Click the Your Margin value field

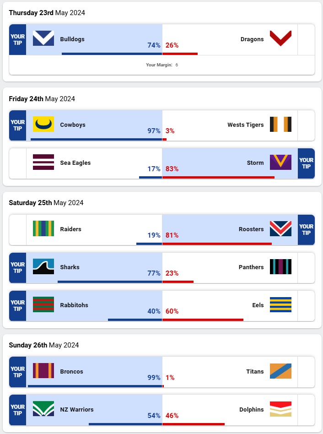point(177,65)
